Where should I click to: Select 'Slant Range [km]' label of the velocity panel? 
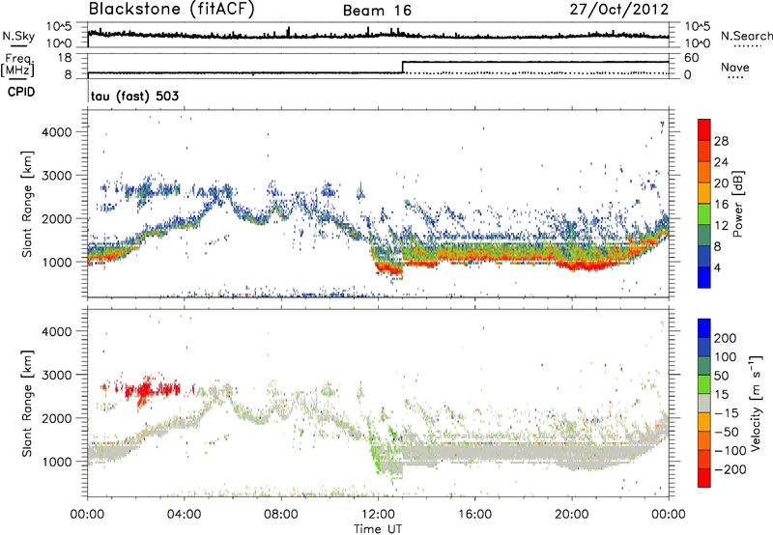pos(27,404)
